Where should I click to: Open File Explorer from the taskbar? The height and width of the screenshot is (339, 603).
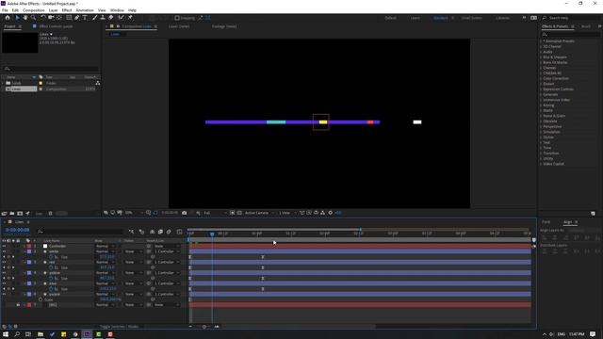[41, 334]
